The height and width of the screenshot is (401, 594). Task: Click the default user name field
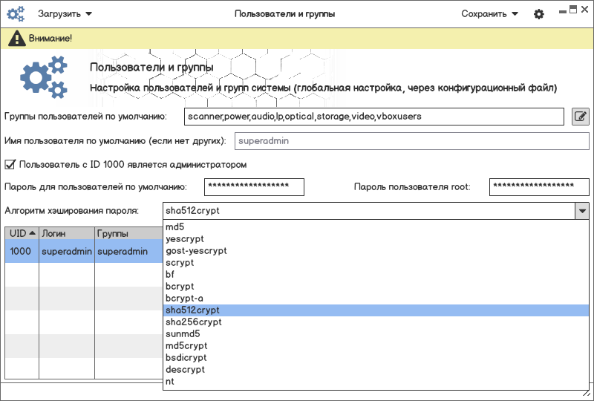[411, 140]
